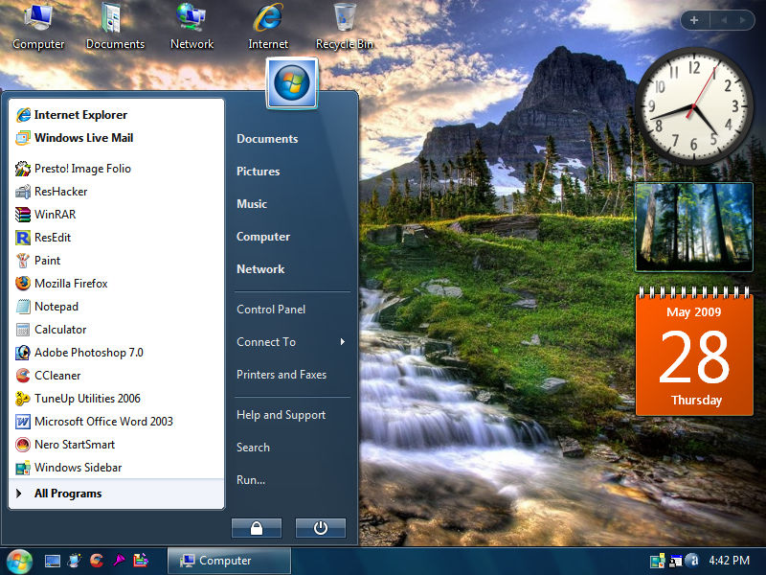Click the sidebar previous page arrow

[x=724, y=20]
